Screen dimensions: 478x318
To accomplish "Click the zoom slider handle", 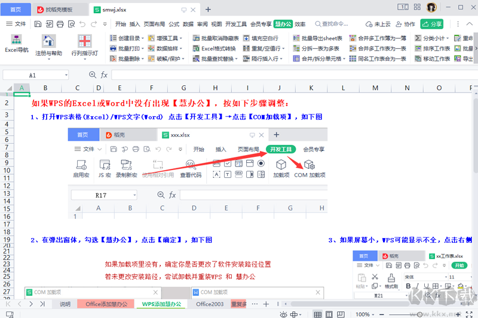I will tap(420, 314).
